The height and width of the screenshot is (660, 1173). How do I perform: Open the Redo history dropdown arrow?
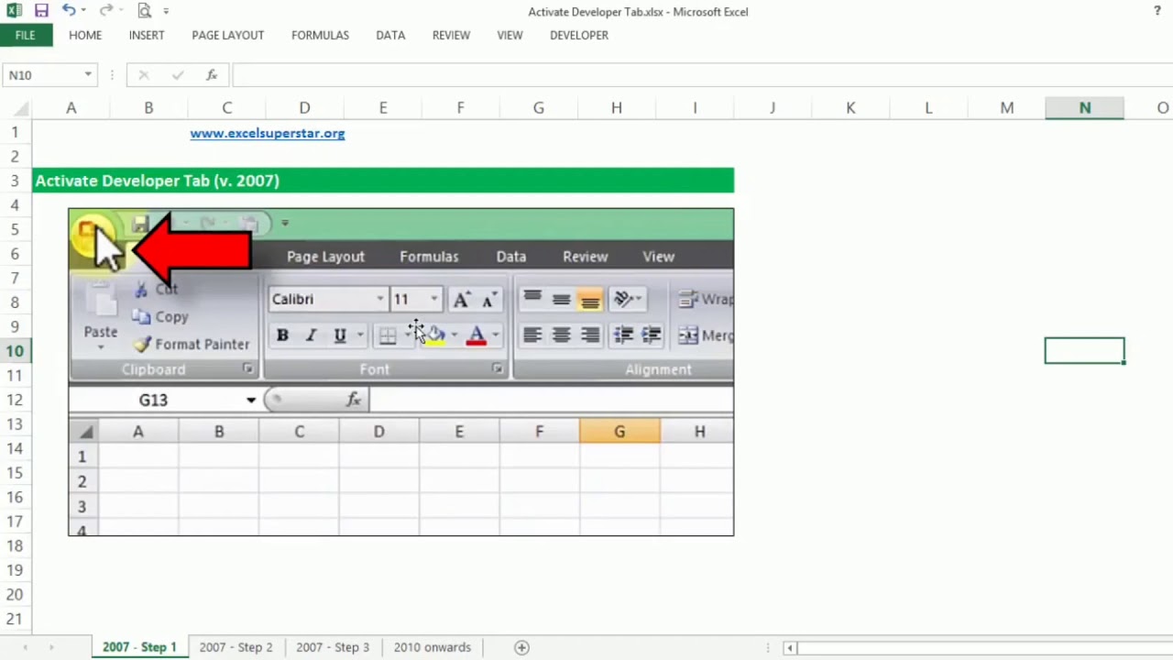pyautogui.click(x=120, y=11)
